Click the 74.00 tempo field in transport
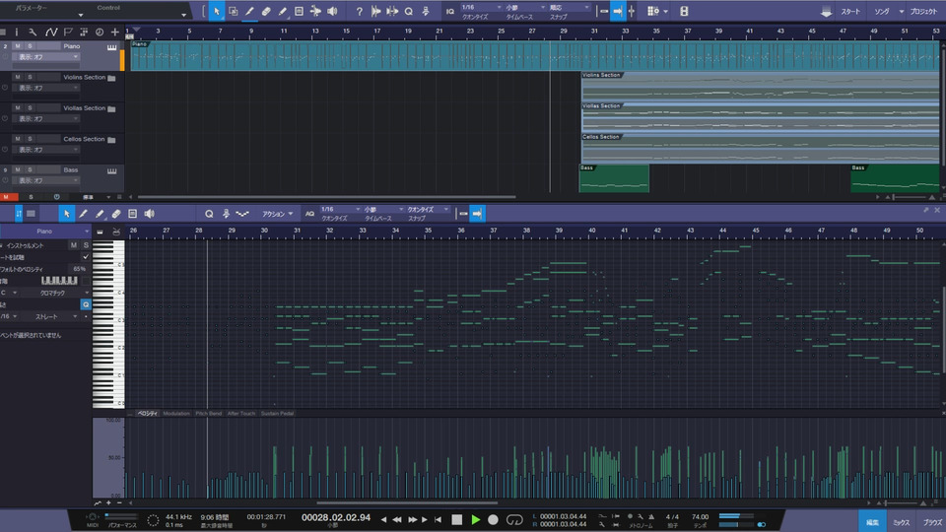The height and width of the screenshot is (532, 946). coord(700,516)
